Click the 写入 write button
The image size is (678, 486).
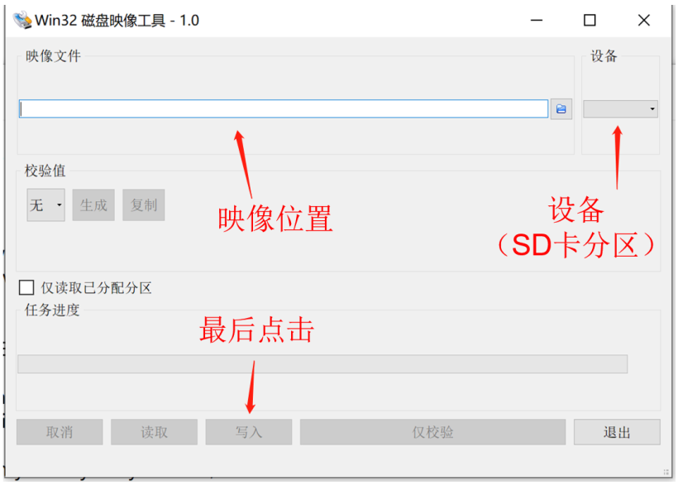point(248,431)
